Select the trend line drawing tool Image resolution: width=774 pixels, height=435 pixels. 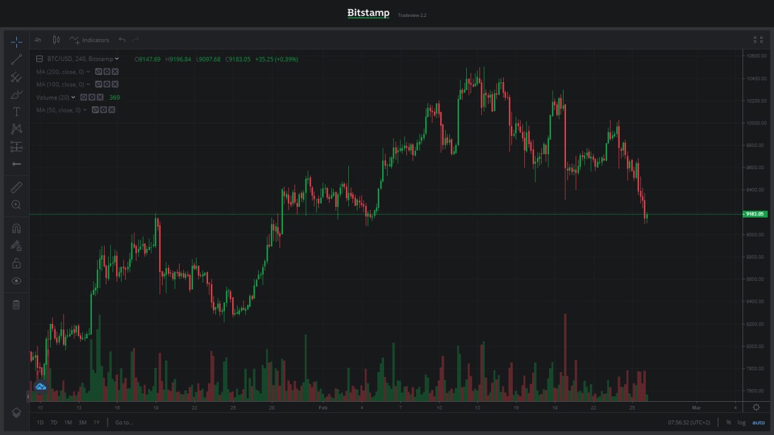[x=16, y=59]
